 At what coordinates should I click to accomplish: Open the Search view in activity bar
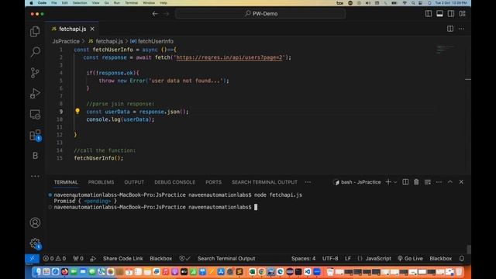pyautogui.click(x=35, y=52)
